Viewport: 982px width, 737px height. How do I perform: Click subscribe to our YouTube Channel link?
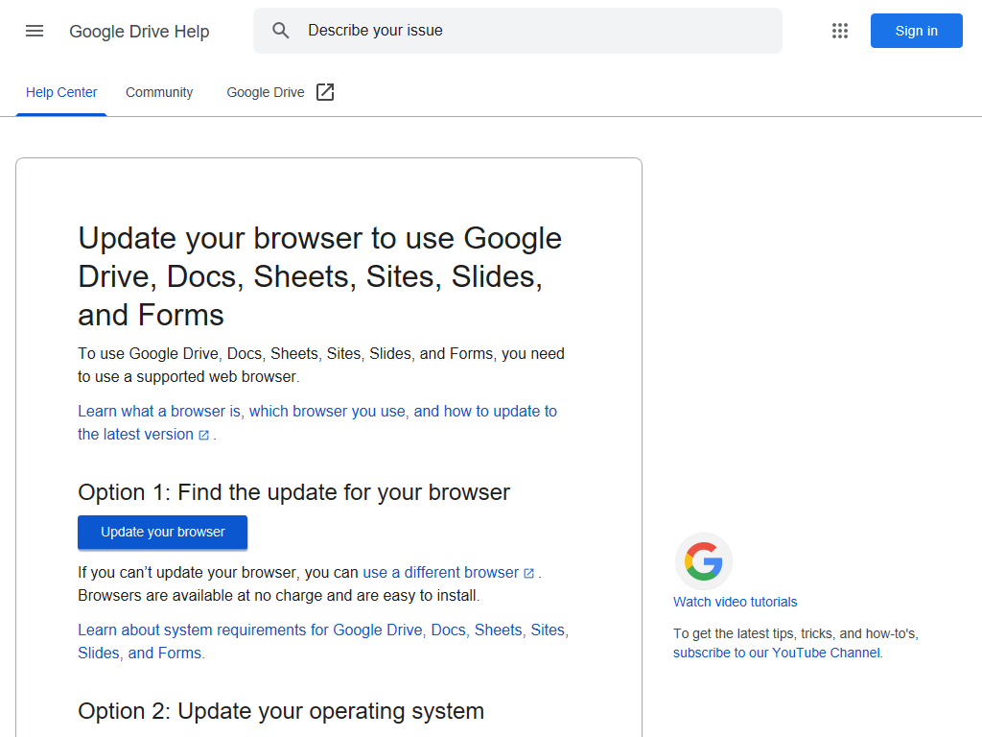777,653
